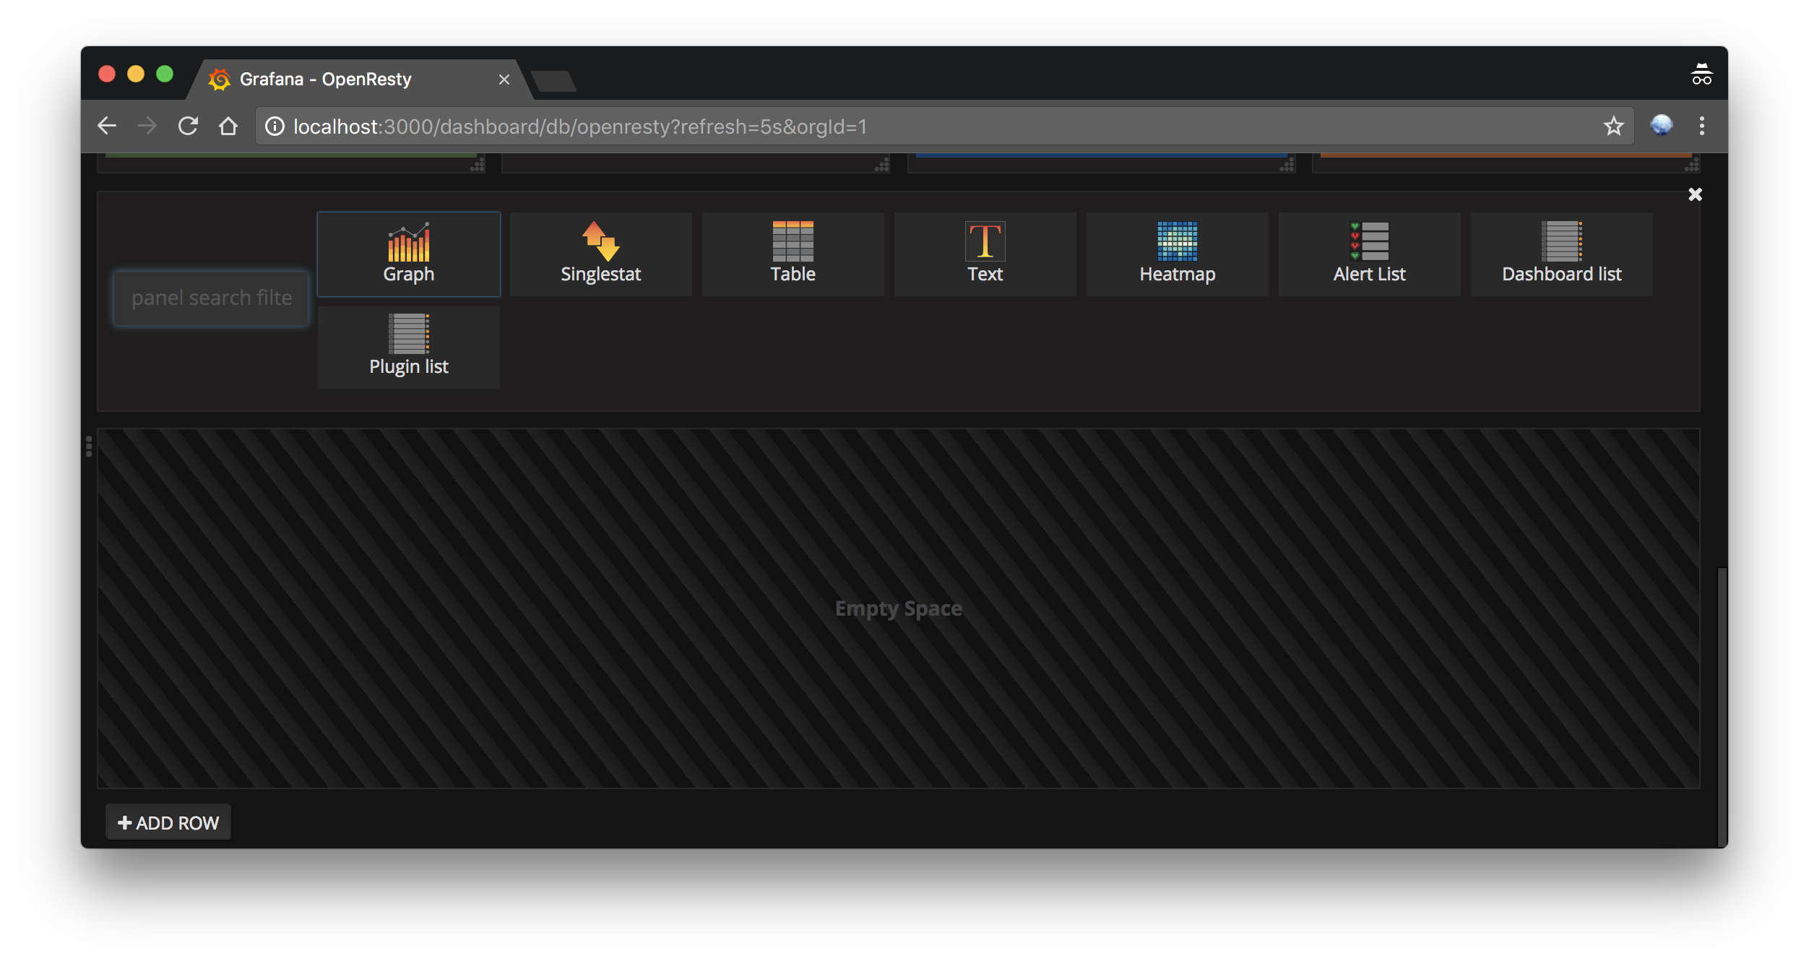Image resolution: width=1809 pixels, height=964 pixels.
Task: Switch to the Grafana - OpenResty tab
Action: tap(325, 79)
